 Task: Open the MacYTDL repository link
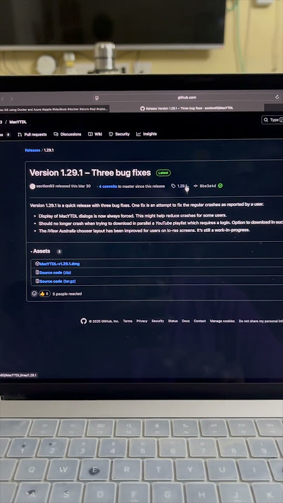18,122
